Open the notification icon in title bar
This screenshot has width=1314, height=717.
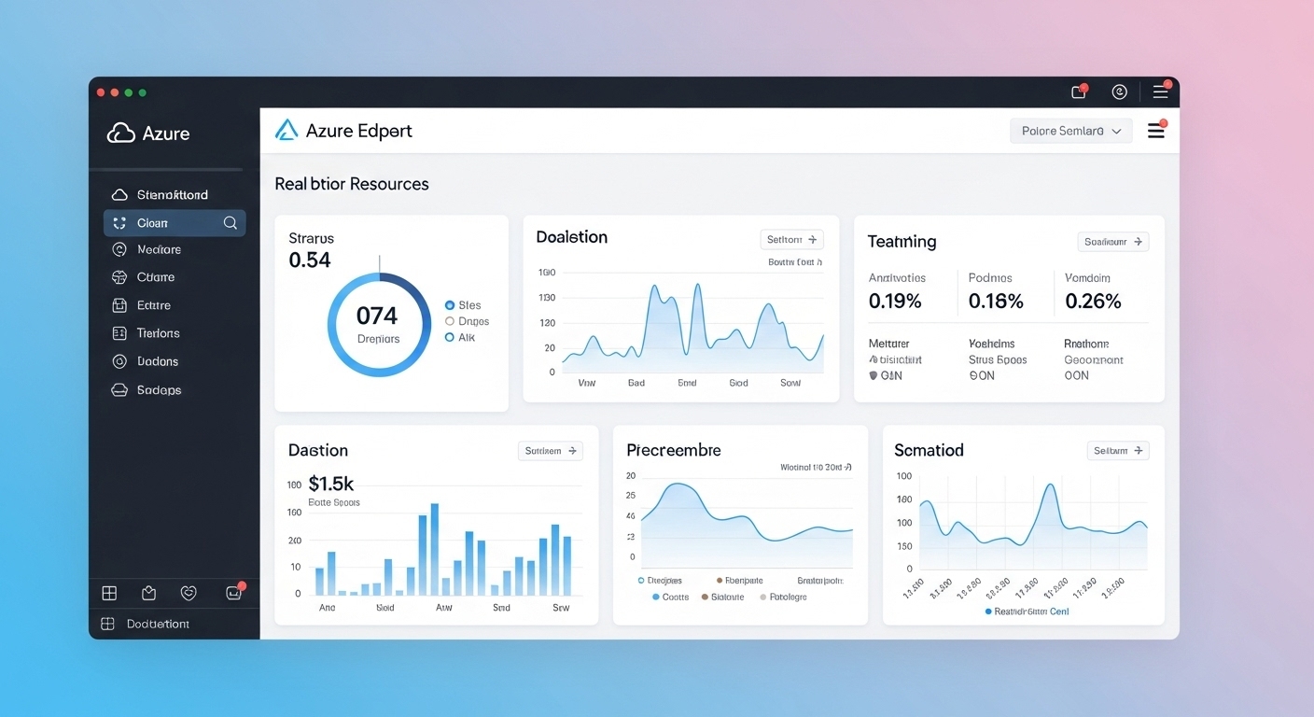[x=1079, y=91]
